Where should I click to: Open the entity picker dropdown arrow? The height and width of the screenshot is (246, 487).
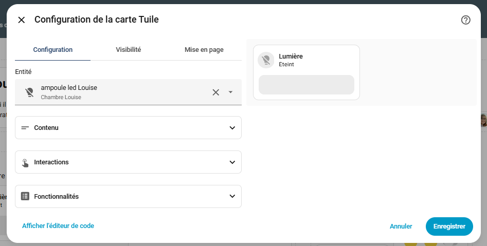tap(230, 92)
